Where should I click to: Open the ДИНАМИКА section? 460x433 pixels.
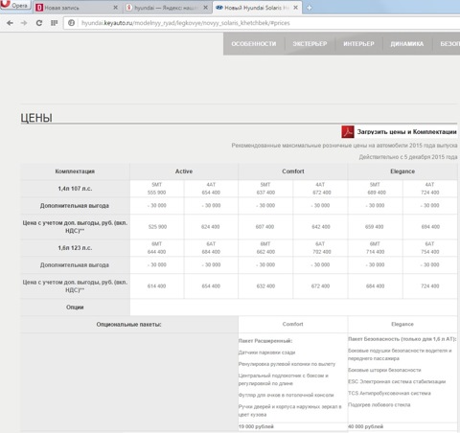coord(407,44)
